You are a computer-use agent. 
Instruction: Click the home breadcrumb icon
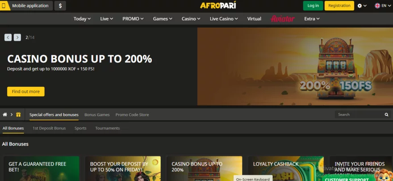pos(5,114)
